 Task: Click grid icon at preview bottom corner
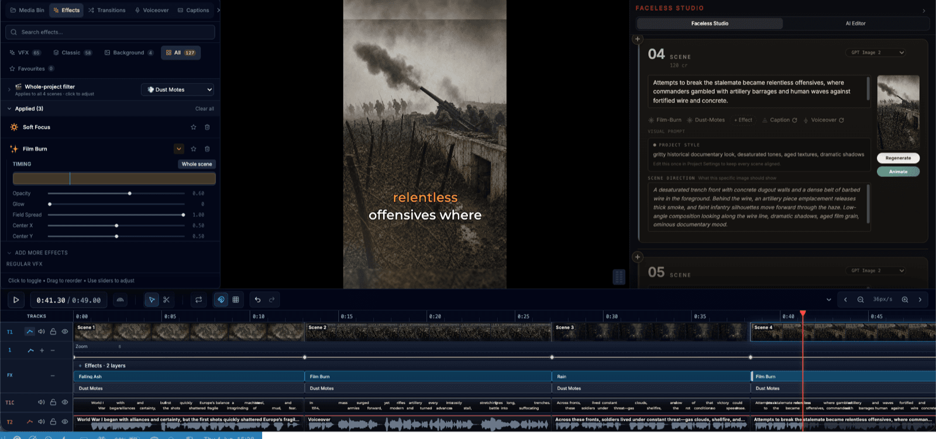(x=619, y=276)
